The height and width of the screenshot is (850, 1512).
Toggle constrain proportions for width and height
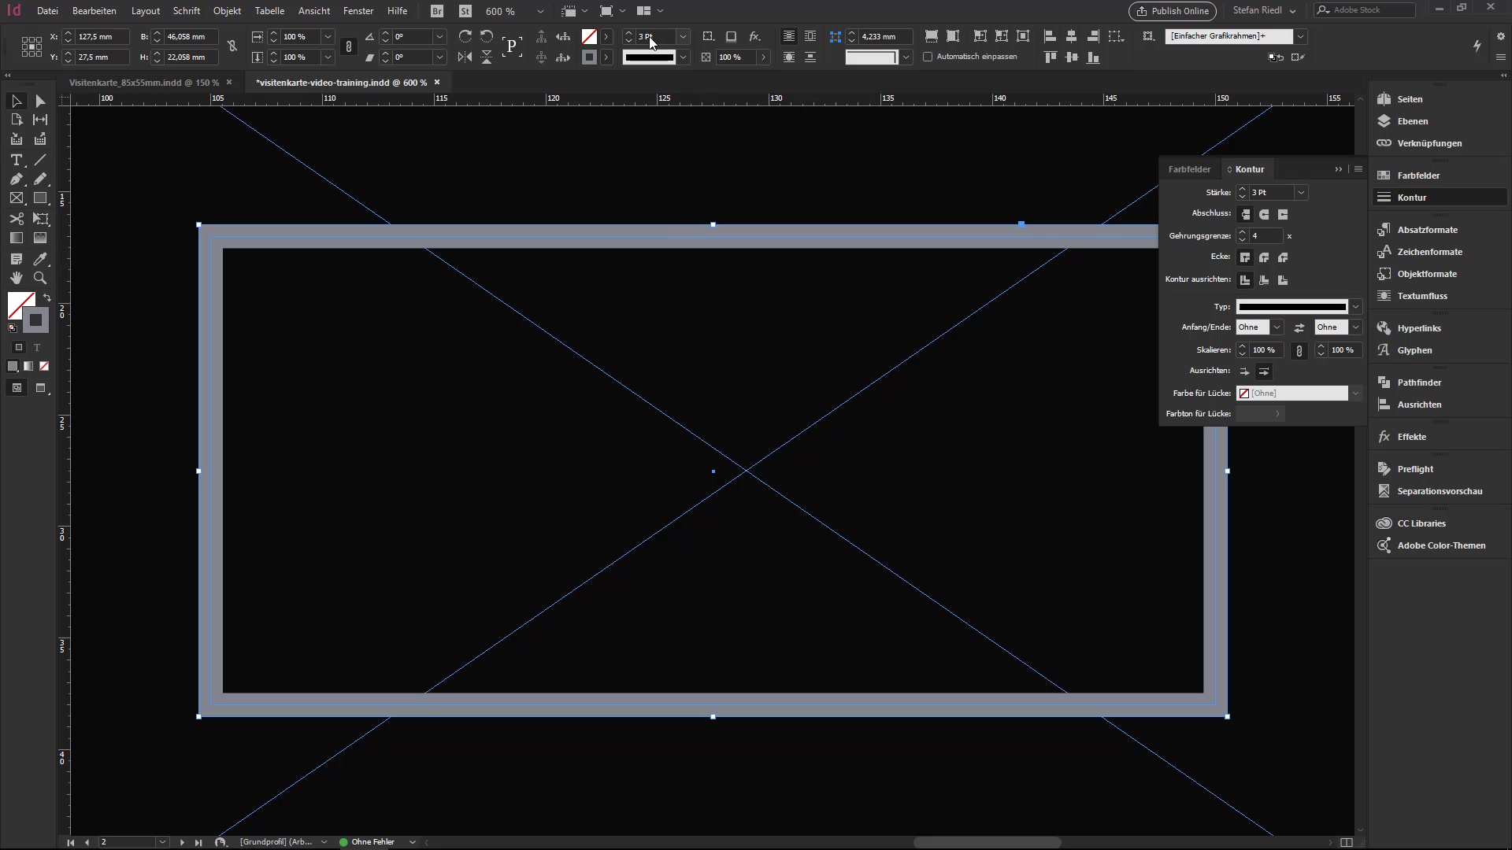tap(232, 46)
